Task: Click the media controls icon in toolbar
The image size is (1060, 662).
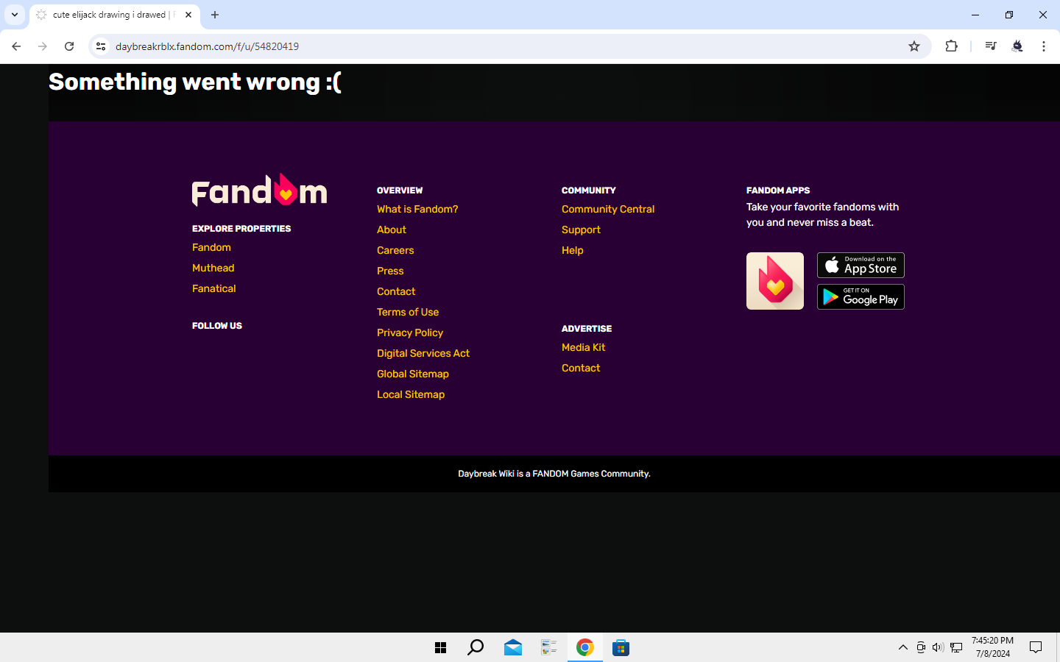Action: click(990, 46)
